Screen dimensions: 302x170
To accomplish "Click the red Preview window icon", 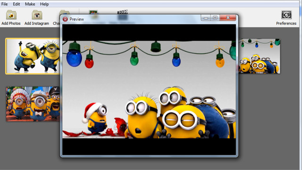I will coord(65,19).
